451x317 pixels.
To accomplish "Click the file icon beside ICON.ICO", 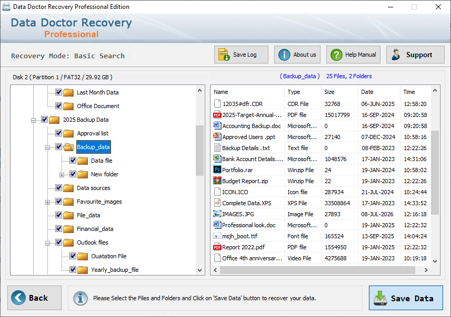I will [217, 192].
